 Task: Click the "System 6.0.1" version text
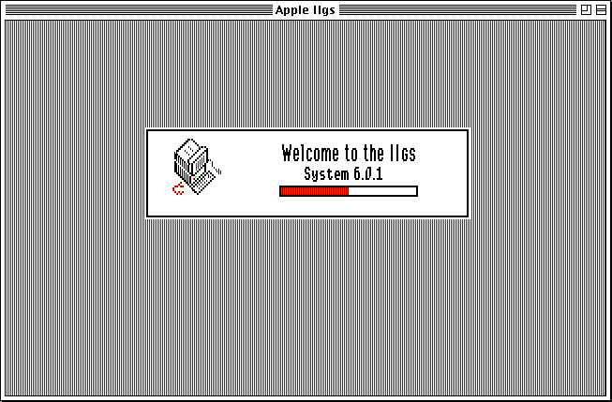(x=343, y=174)
